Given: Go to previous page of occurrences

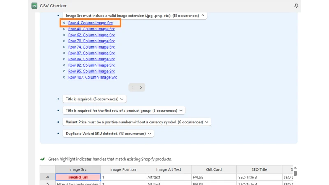Looking at the screenshot, I should tap(132, 87).
